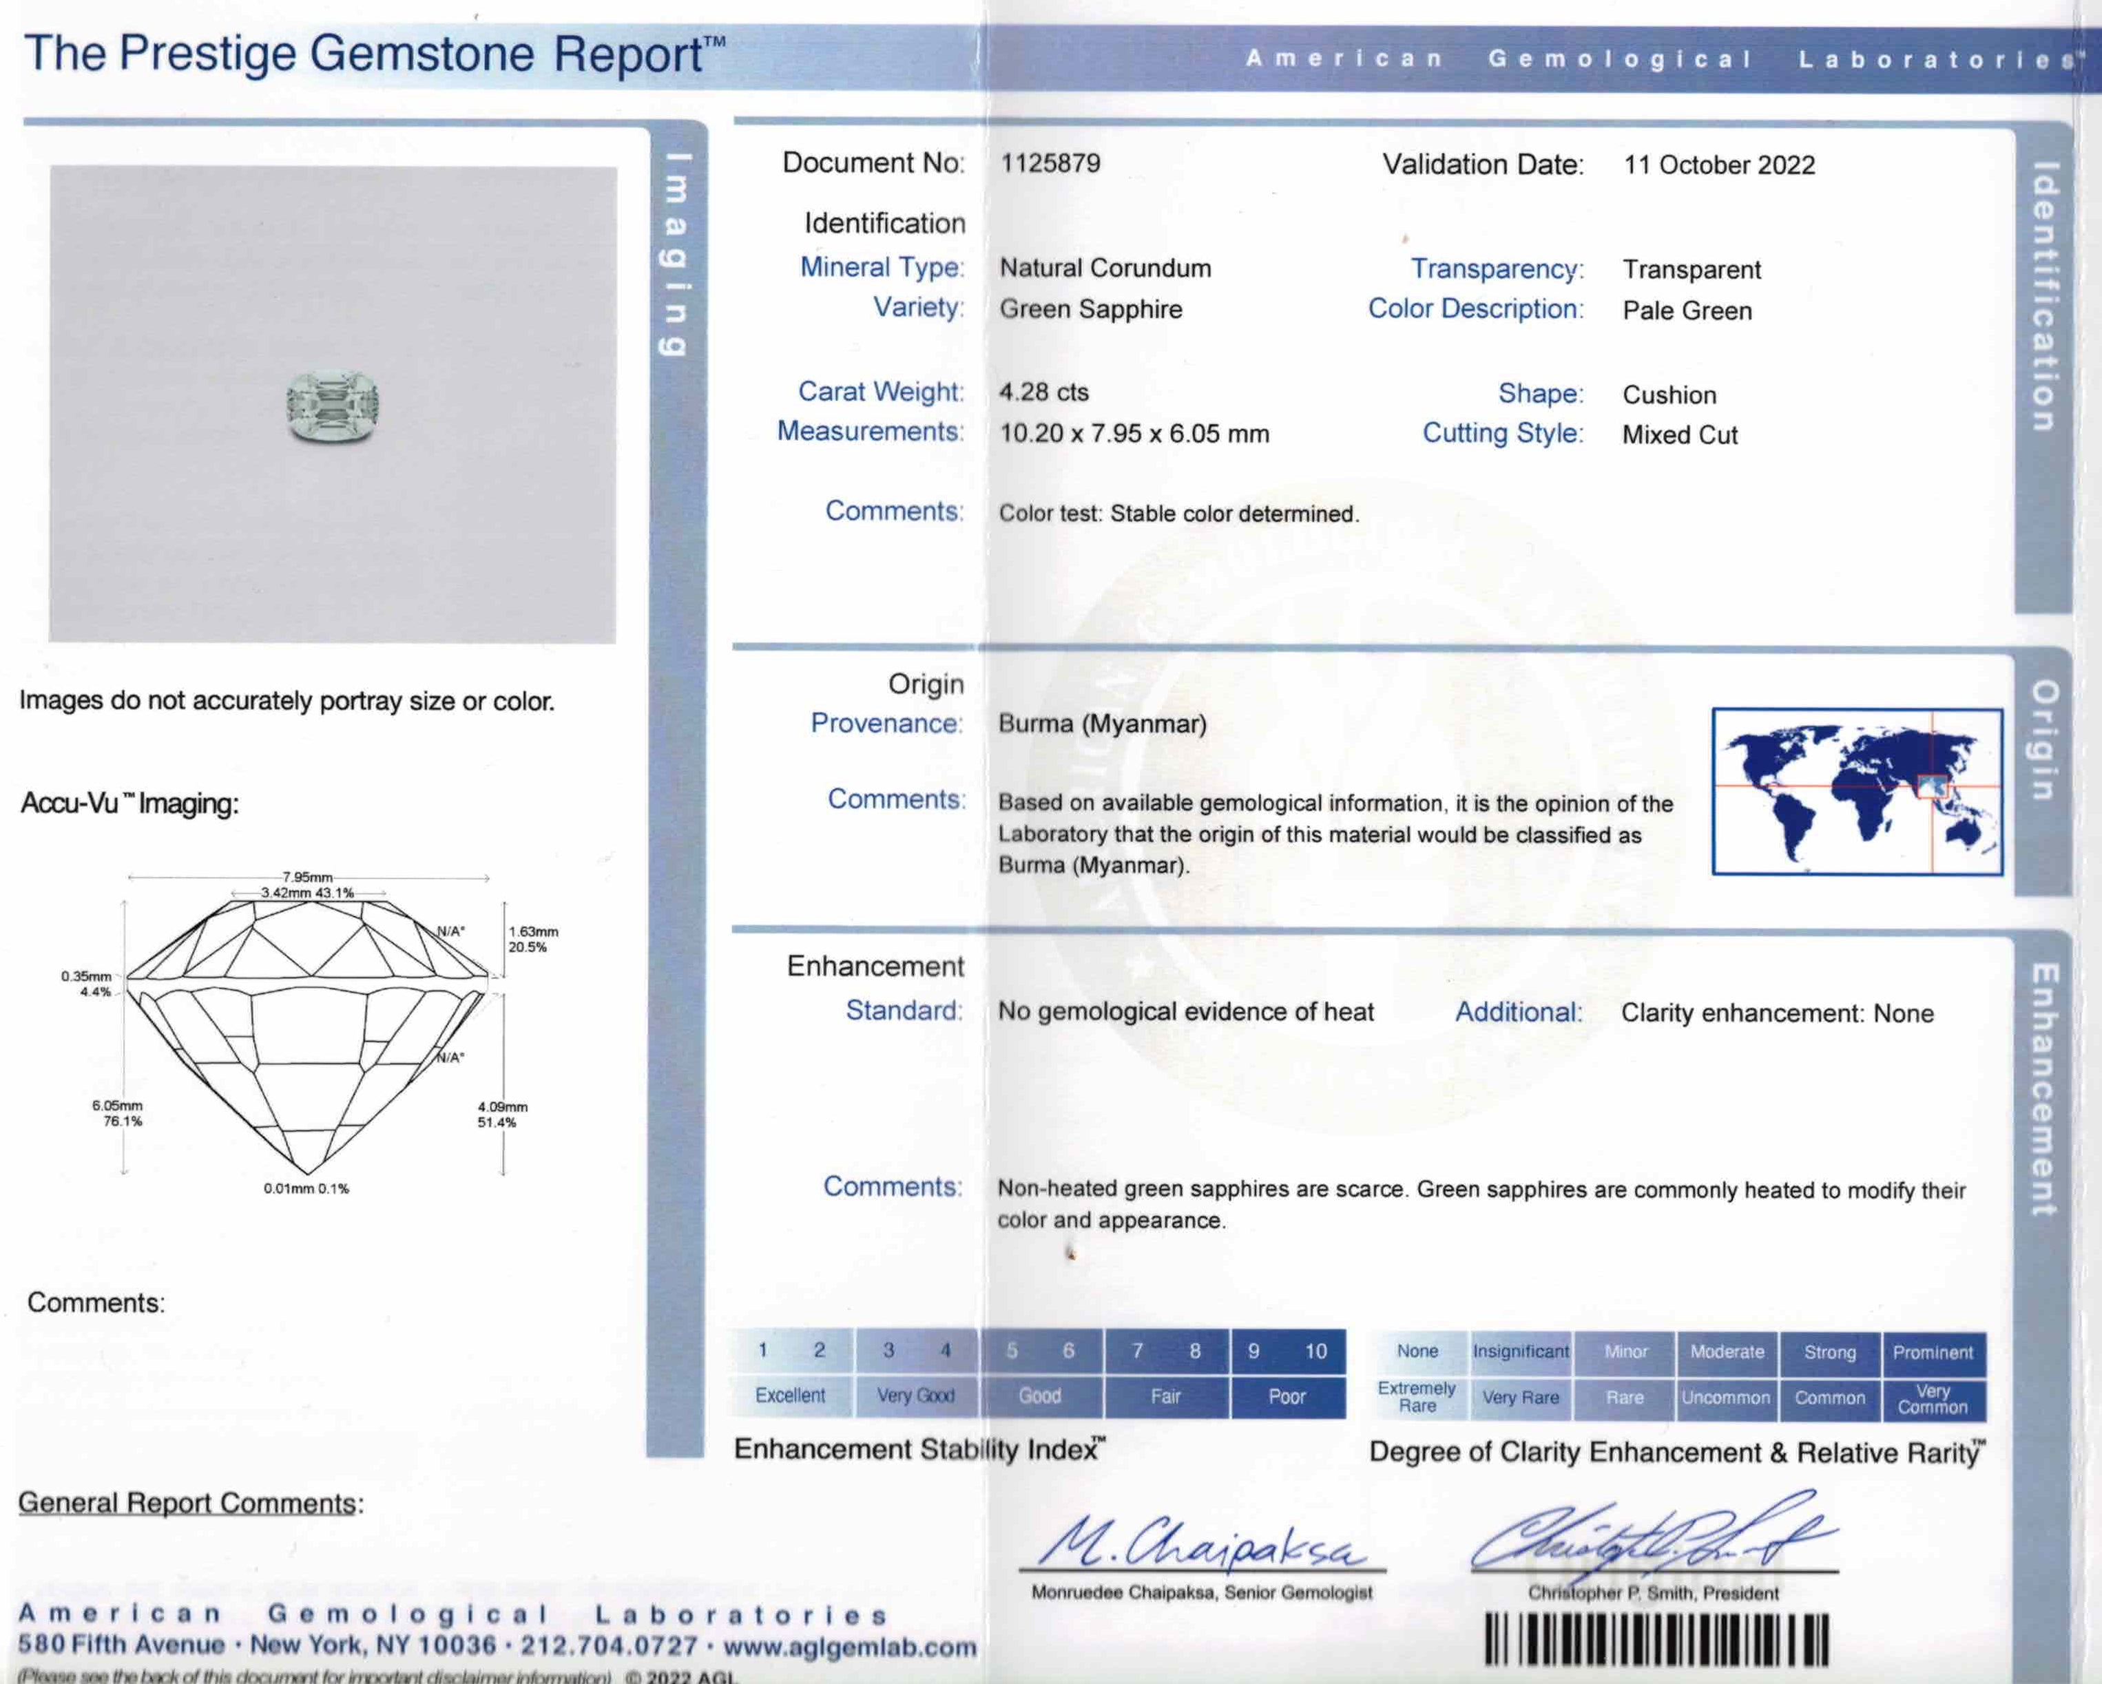Click the General Report Comments heading
Screen dimensions: 2102x1684
pos(190,1504)
